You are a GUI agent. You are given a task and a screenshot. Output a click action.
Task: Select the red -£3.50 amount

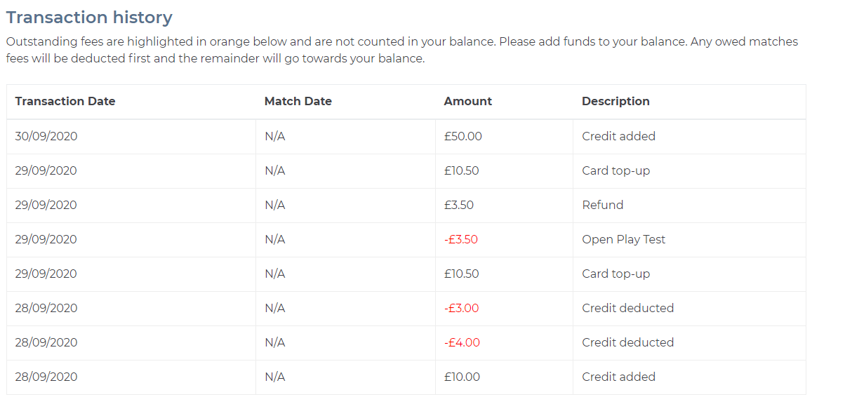pyautogui.click(x=460, y=239)
